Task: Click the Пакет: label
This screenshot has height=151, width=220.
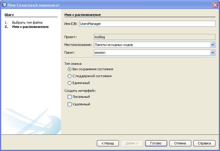Action: pyautogui.click(x=70, y=53)
